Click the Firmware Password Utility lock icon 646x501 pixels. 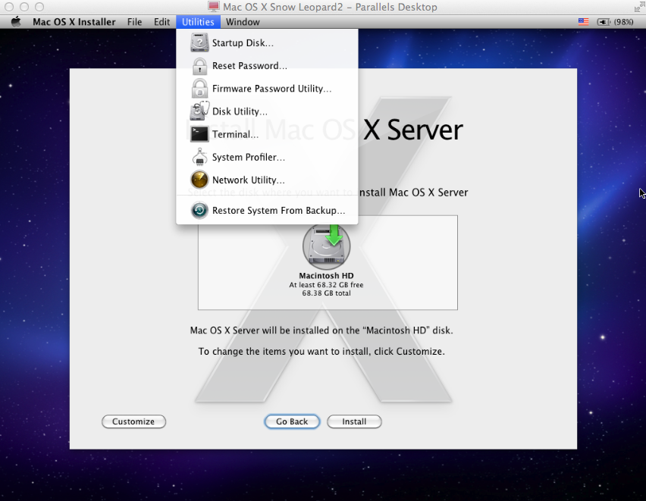(x=199, y=89)
